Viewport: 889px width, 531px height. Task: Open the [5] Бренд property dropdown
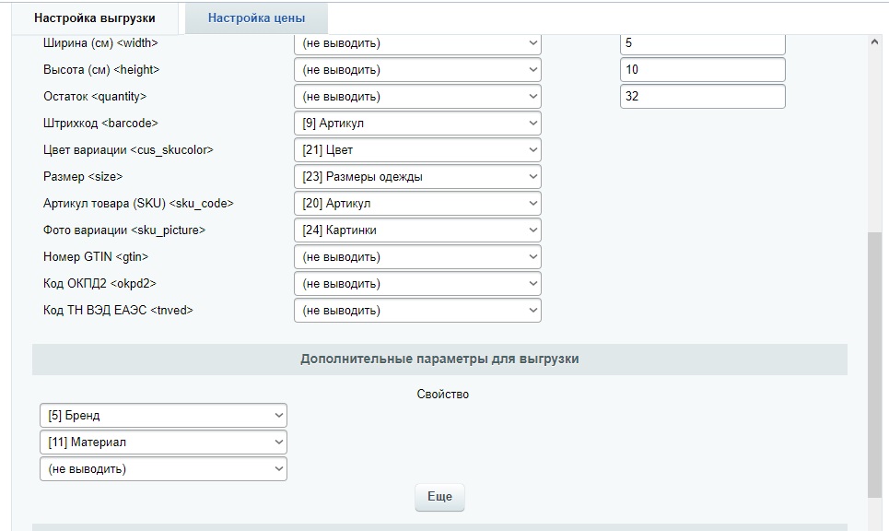(x=163, y=416)
